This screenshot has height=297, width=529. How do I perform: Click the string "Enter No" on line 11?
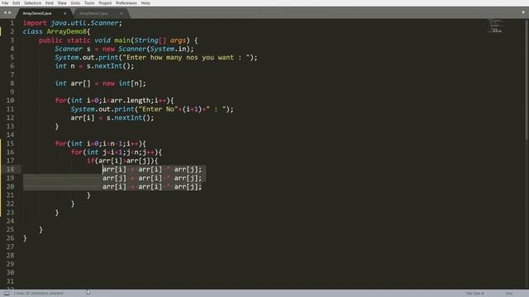[x=158, y=109]
